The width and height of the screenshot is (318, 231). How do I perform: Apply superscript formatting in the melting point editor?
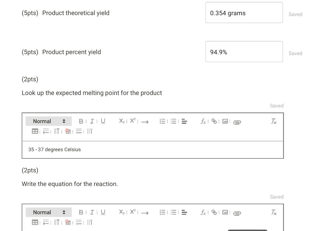click(132, 121)
